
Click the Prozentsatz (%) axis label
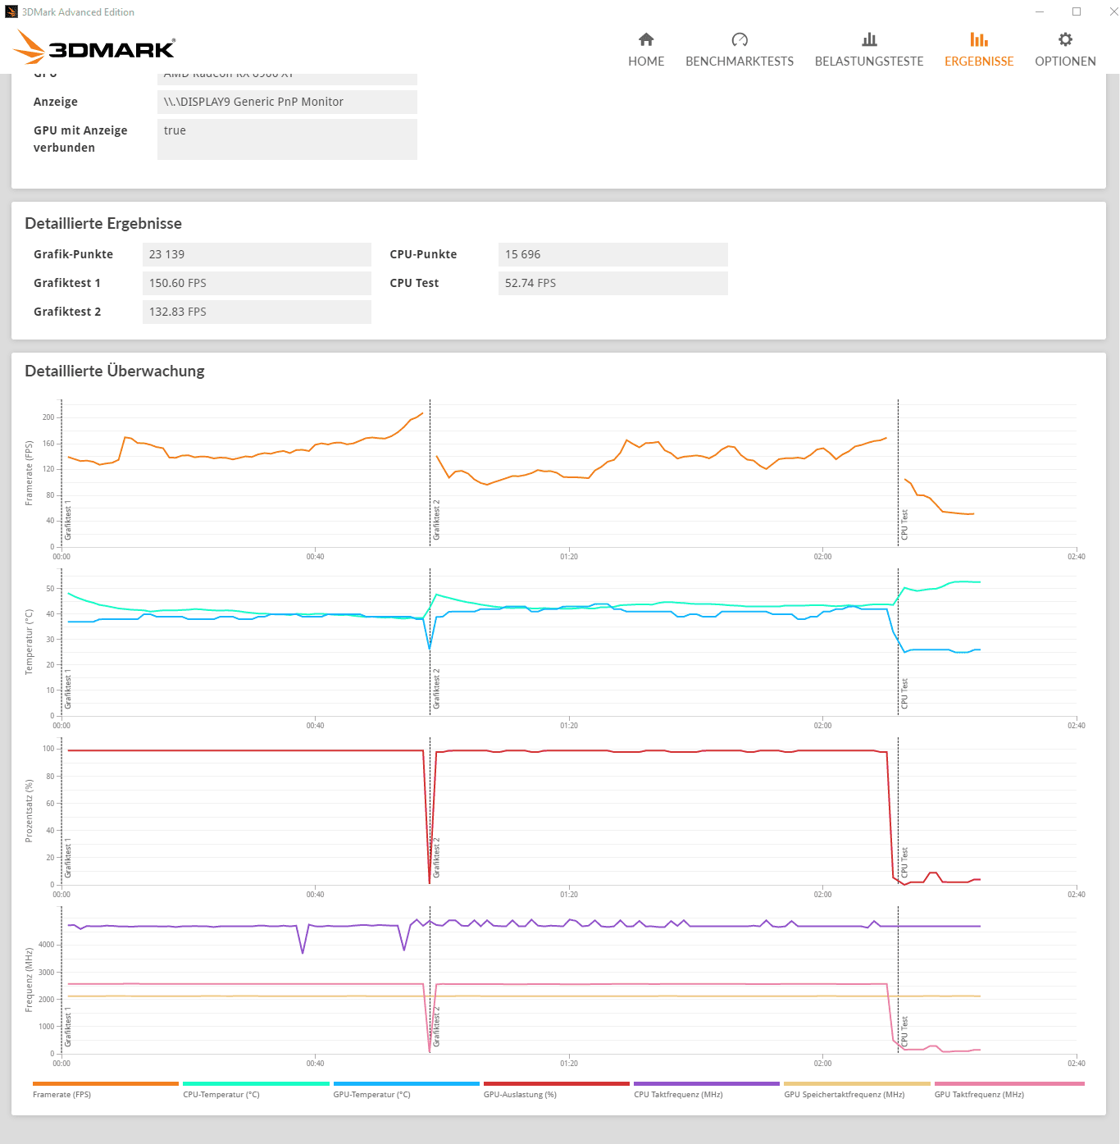pos(29,811)
